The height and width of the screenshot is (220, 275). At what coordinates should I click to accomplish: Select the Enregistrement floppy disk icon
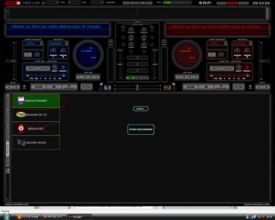(21, 100)
